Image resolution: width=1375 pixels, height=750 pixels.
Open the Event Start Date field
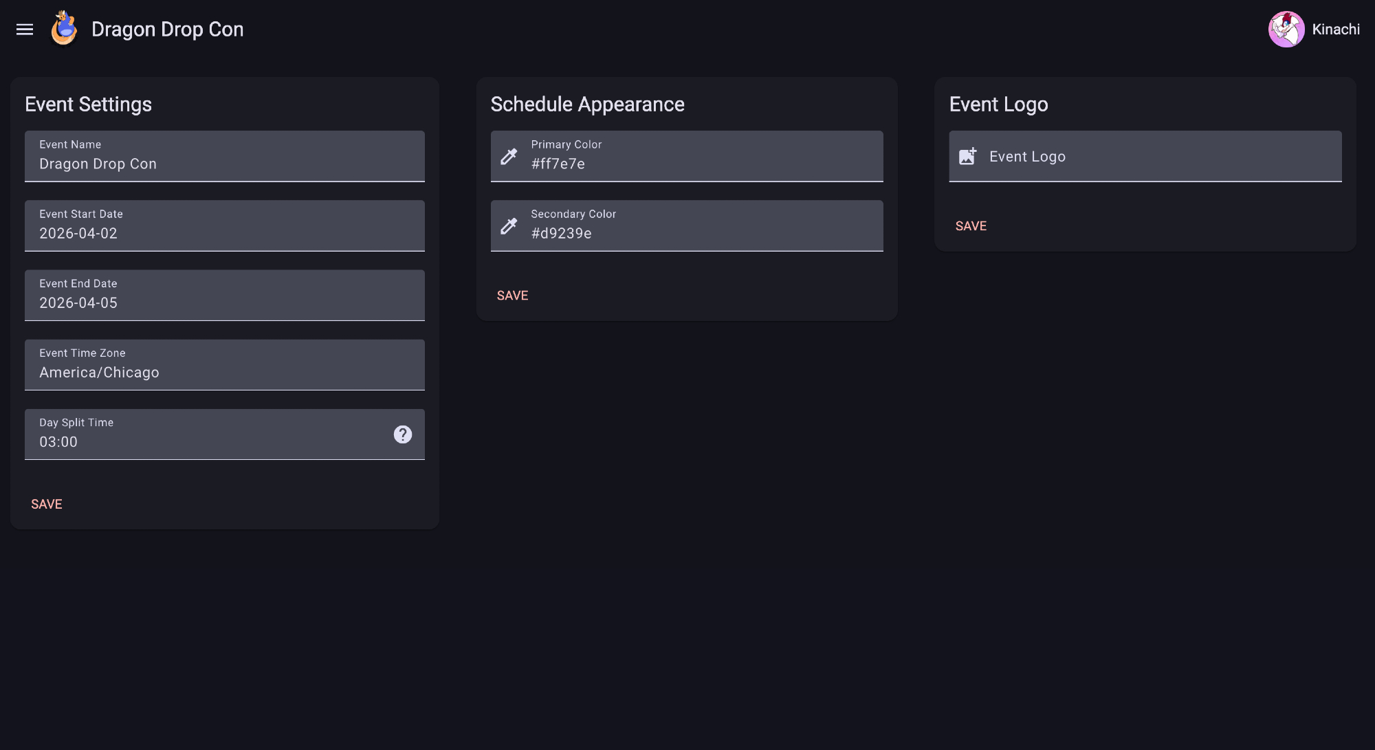pyautogui.click(x=224, y=233)
